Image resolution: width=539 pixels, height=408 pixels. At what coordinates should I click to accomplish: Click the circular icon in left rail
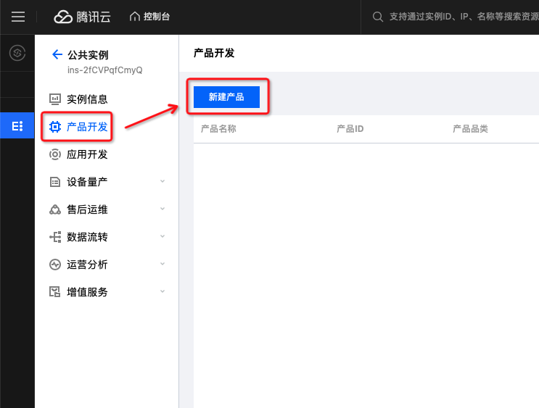pos(17,53)
